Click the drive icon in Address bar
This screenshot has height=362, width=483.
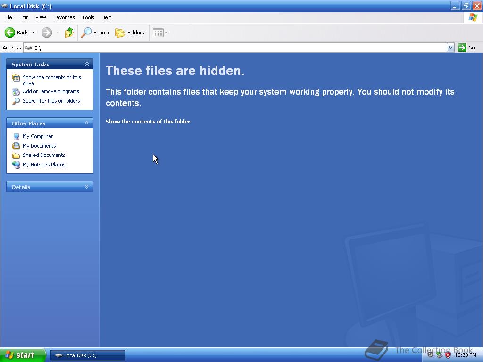(x=28, y=48)
